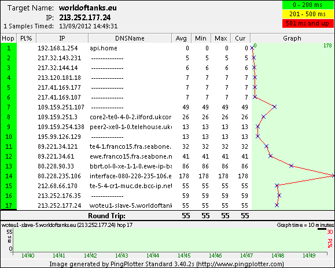The image size is (335, 268).
Task: Click the Graph column header
Action: tap(292, 38)
